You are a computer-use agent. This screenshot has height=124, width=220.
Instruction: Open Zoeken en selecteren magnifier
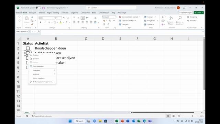pos(180,20)
